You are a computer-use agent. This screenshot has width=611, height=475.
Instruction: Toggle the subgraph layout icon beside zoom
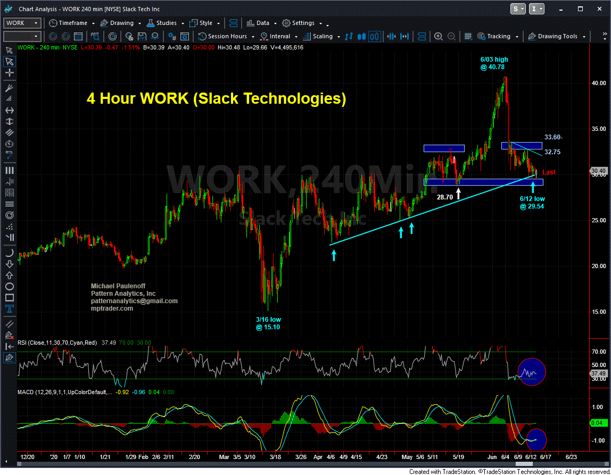tap(422, 36)
